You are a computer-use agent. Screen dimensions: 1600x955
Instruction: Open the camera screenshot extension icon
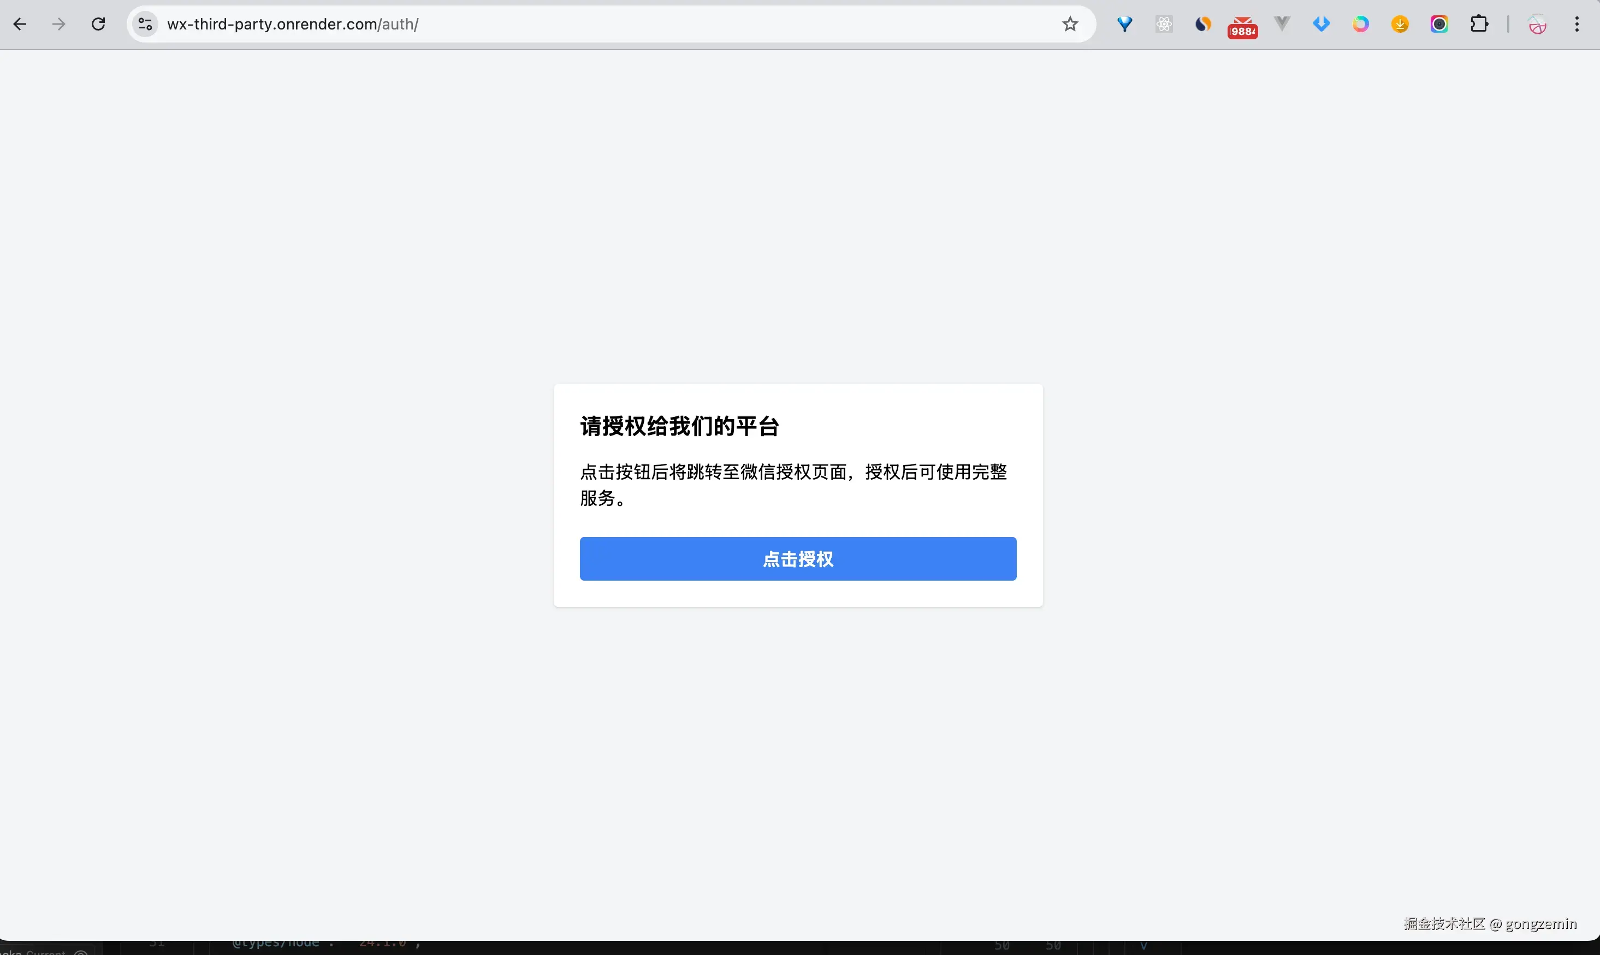pos(1439,25)
